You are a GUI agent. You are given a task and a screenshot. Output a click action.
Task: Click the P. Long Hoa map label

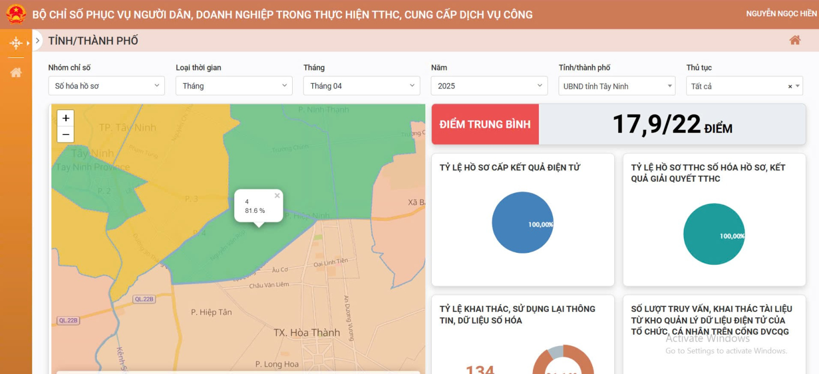pos(277,364)
